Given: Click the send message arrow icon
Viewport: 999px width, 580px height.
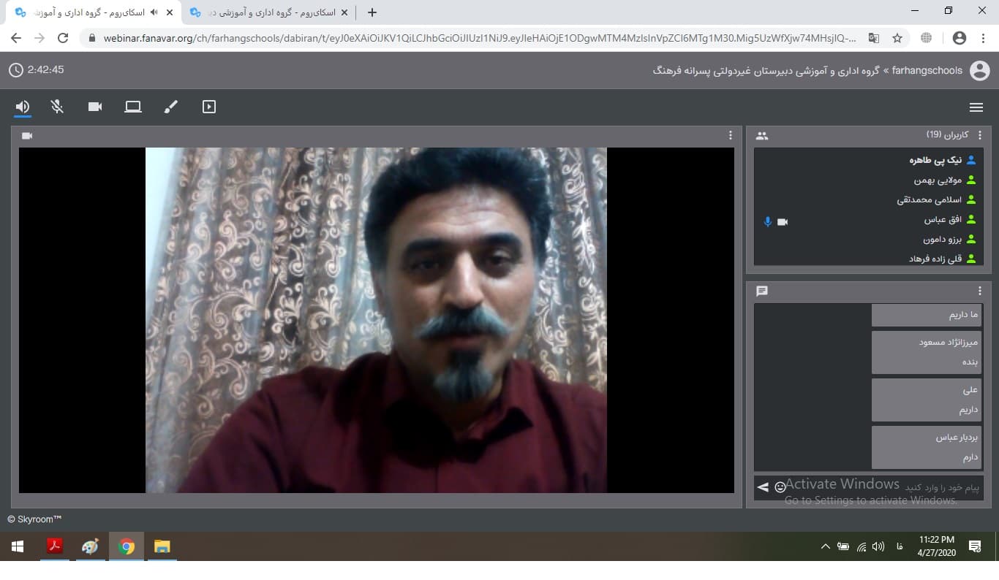Looking at the screenshot, I should pyautogui.click(x=763, y=487).
